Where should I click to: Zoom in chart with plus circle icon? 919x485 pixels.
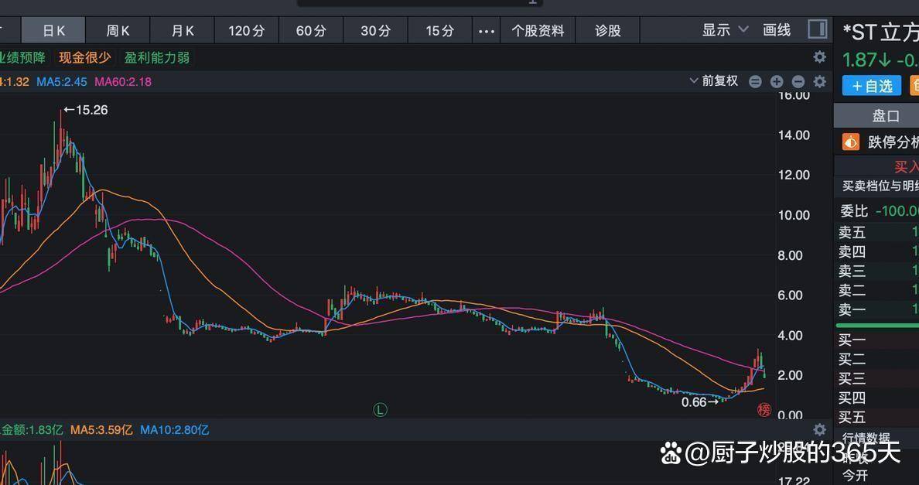777,81
